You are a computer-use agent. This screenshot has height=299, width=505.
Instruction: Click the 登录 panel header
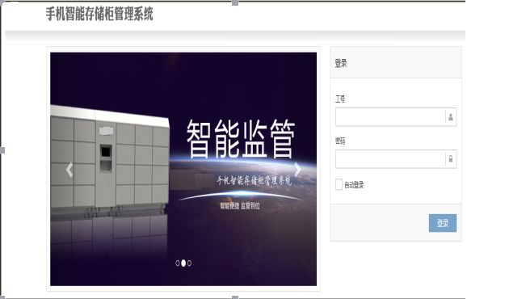coord(396,62)
